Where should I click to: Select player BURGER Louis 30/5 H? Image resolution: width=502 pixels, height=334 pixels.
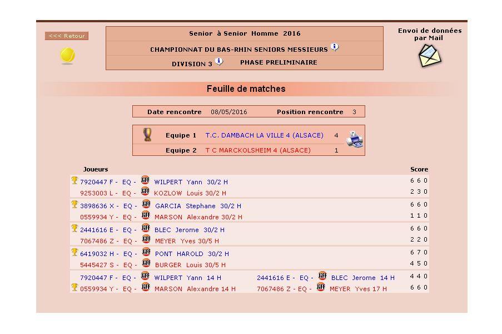191,265
